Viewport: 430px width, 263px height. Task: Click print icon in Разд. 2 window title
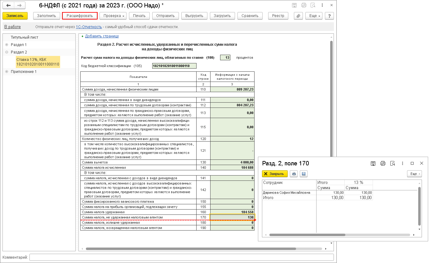pyautogui.click(x=383, y=163)
